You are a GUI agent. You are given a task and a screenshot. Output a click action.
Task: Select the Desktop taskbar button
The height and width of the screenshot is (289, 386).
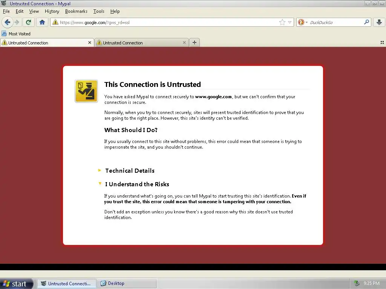(127, 284)
